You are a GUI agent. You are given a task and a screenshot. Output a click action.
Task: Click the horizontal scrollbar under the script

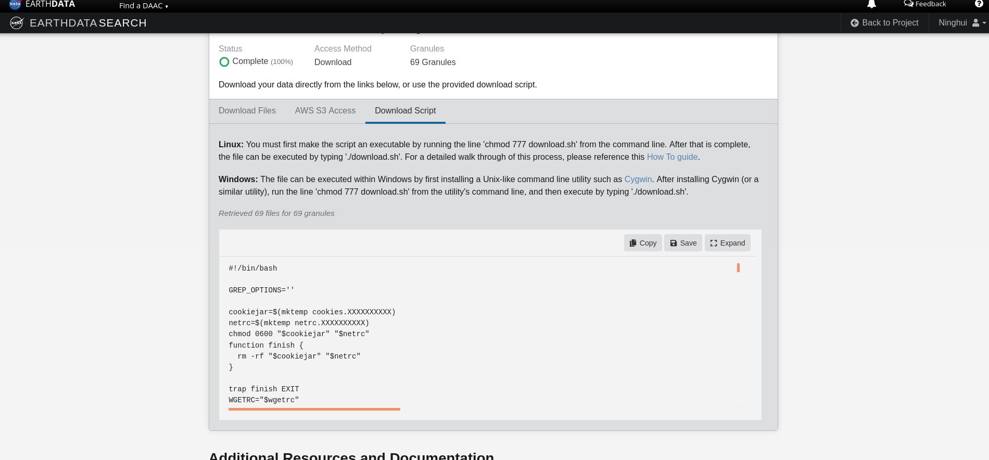point(314,409)
